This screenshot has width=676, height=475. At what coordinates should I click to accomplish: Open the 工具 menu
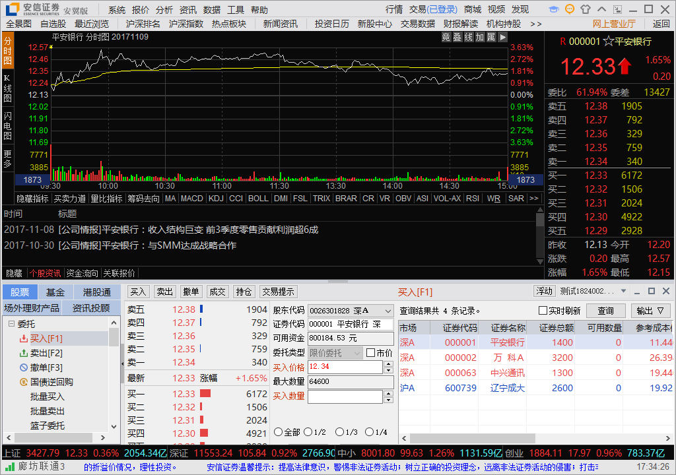point(236,10)
